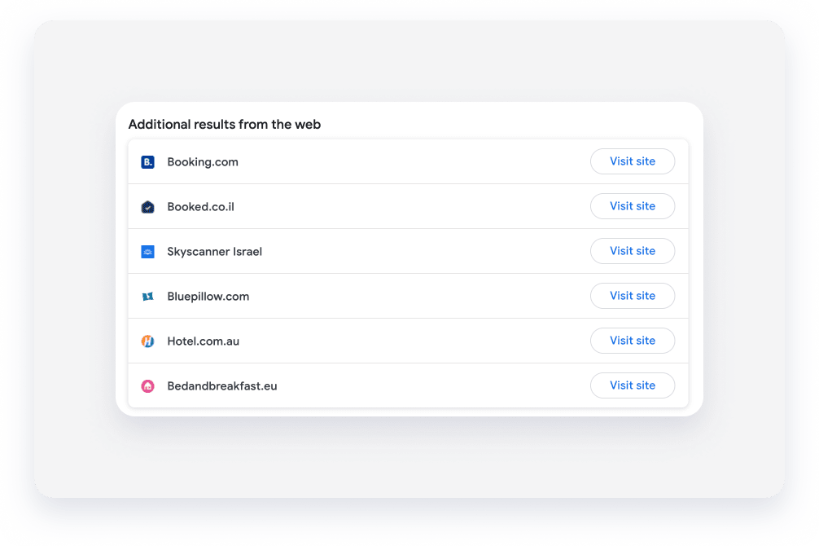Visit site for Skyscanner Israel
Screen dimensions: 819x546
tap(633, 251)
